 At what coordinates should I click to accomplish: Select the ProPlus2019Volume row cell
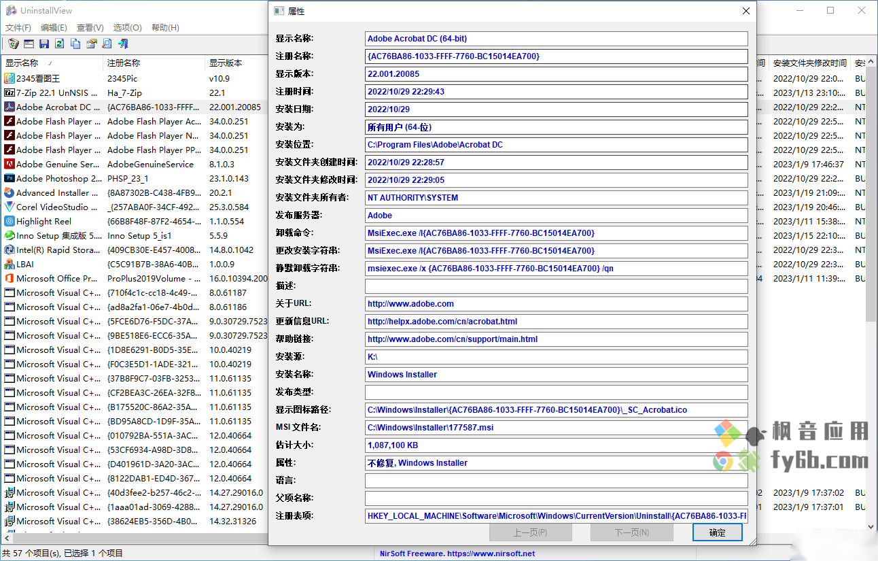coord(154,278)
